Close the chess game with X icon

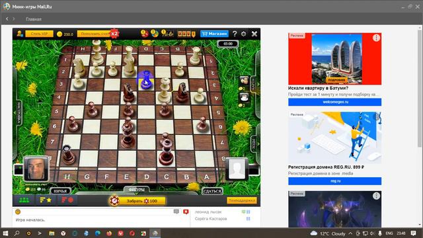tap(254, 34)
